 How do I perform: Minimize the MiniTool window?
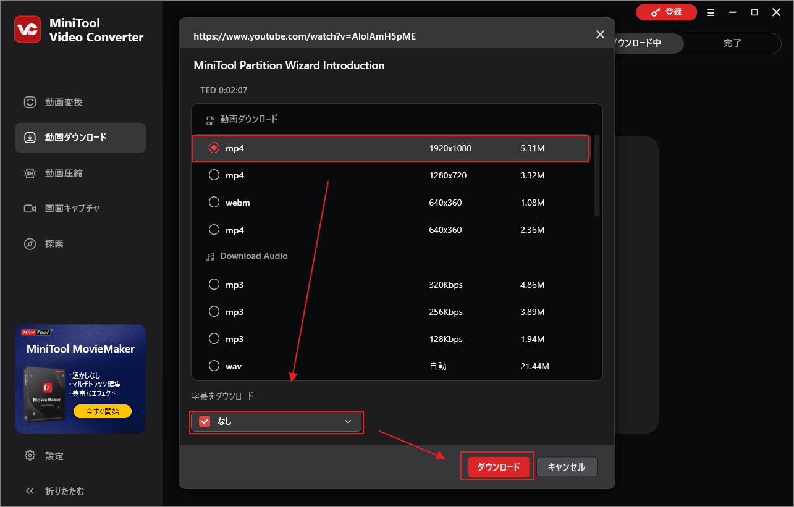click(732, 12)
